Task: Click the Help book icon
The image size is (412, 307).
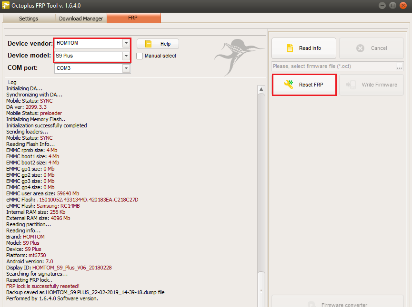Action: coord(148,44)
